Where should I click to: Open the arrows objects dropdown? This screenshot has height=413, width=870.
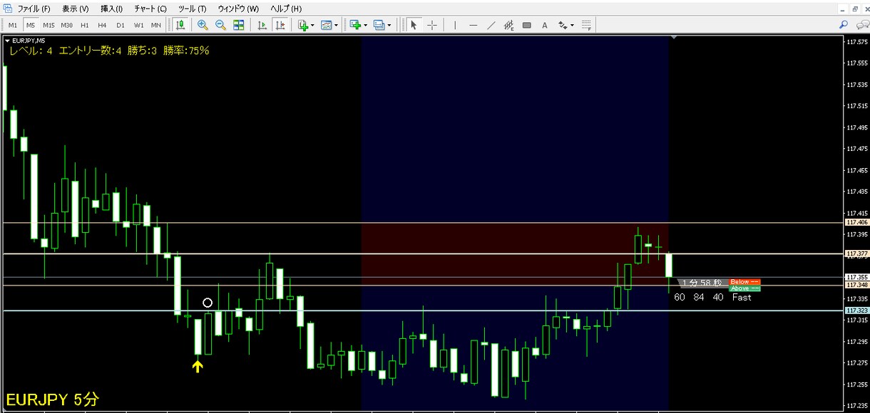click(565, 25)
